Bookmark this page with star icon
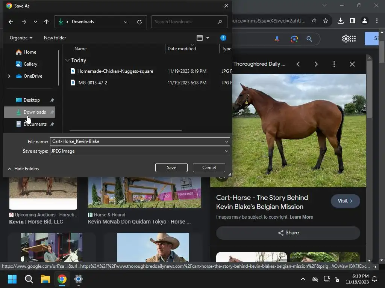Screen dimensions: 385x288 point(326,21)
